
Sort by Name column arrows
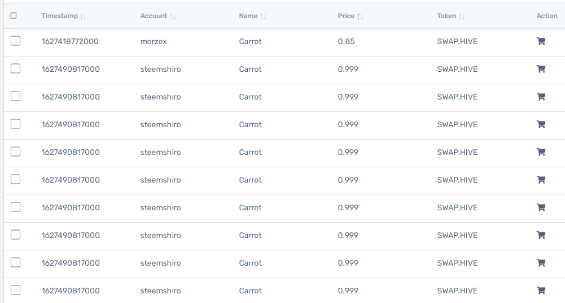(x=263, y=16)
